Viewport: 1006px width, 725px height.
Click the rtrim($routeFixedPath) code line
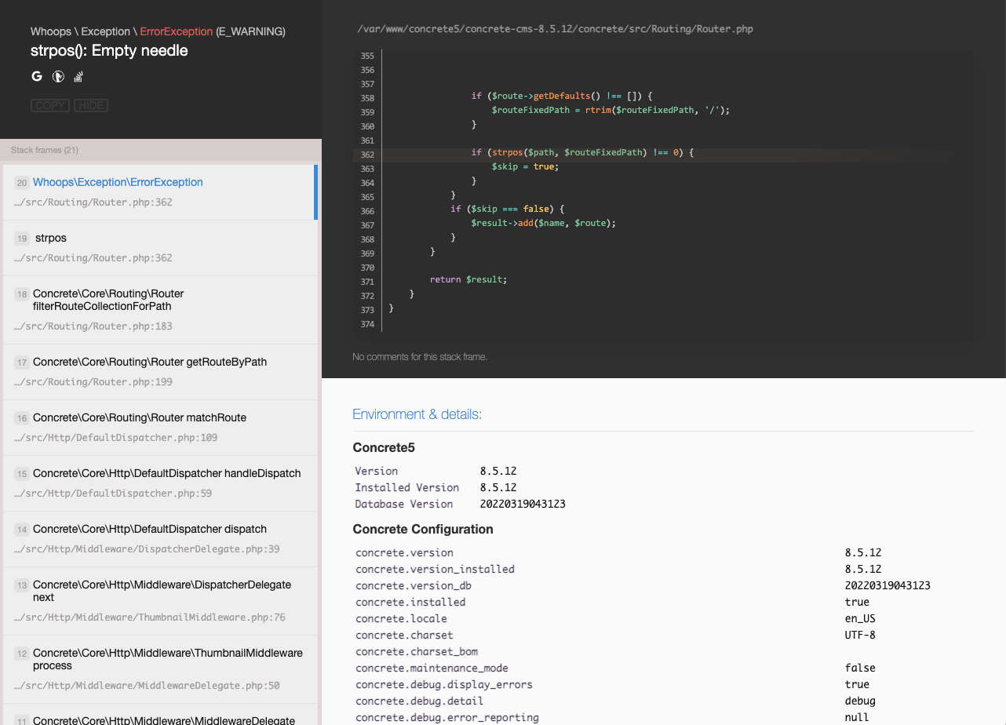tap(611, 111)
